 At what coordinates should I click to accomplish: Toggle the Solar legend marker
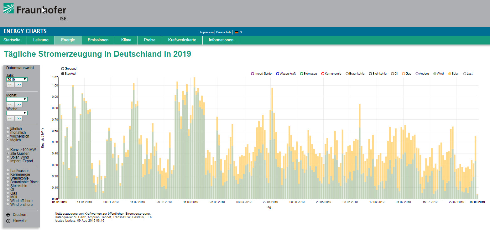pyautogui.click(x=449, y=74)
